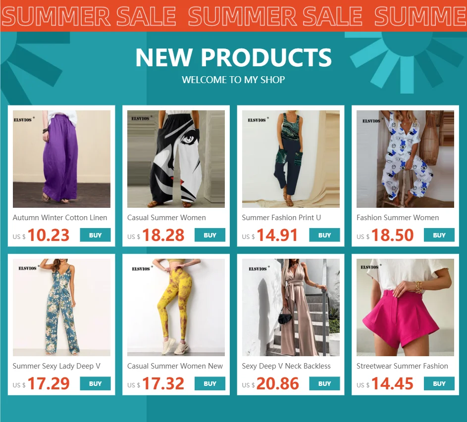467x422 pixels.
Task: Open the Fashion Summer Women title link
Action: [x=398, y=218]
